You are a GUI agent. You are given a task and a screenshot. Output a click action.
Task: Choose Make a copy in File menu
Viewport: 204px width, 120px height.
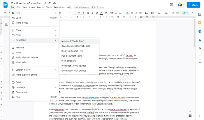[x=34, y=23]
